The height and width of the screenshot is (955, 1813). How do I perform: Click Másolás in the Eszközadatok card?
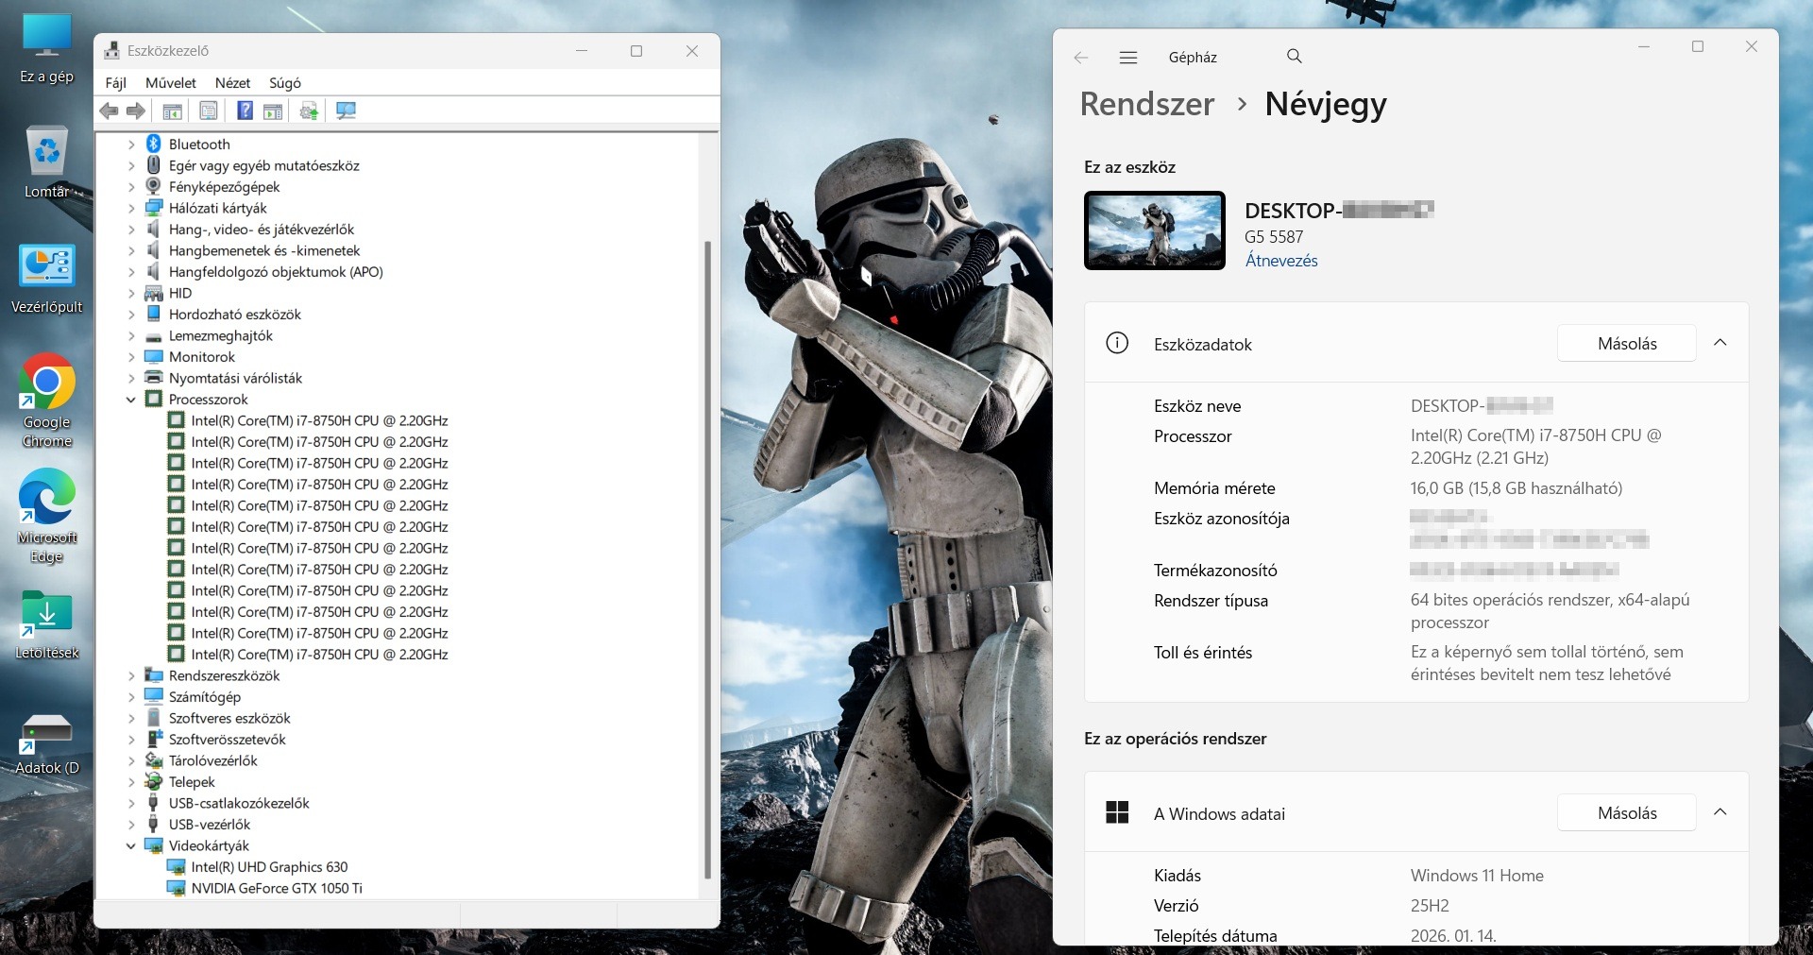pos(1627,343)
